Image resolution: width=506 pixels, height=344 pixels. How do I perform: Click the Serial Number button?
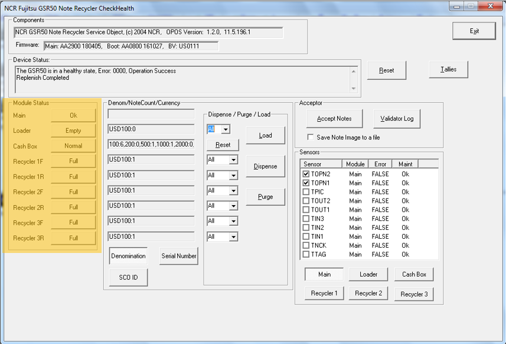point(179,256)
